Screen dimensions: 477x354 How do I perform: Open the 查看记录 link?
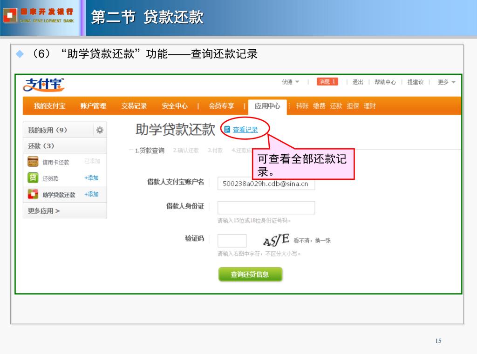coord(245,130)
